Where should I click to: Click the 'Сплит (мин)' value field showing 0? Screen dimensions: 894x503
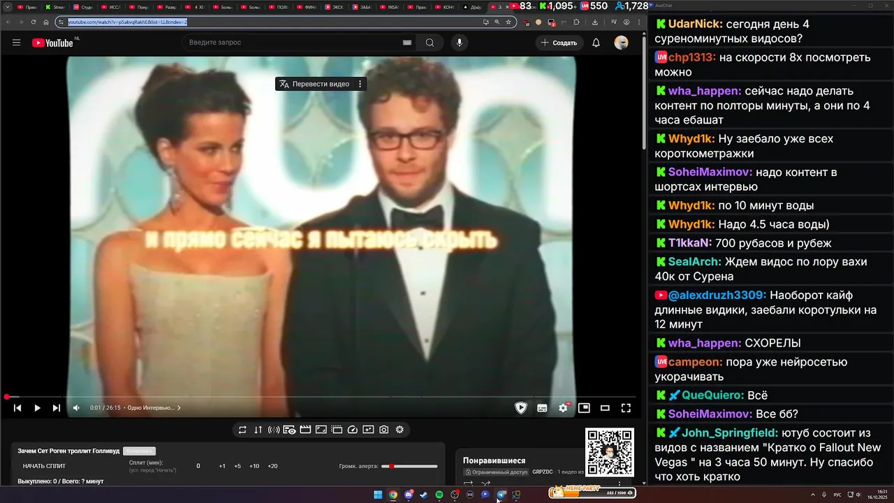point(198,466)
